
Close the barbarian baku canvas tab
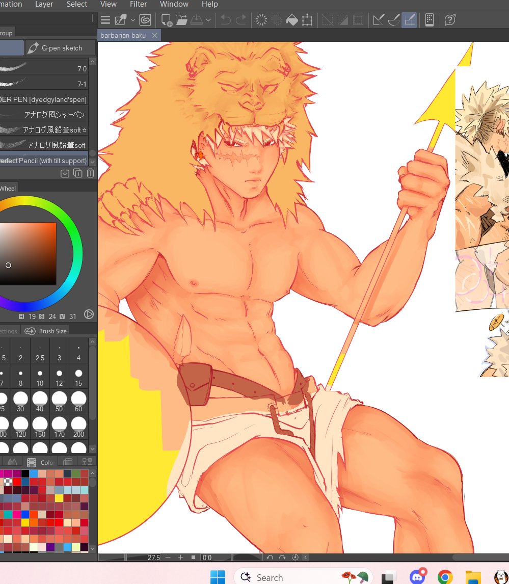(154, 35)
